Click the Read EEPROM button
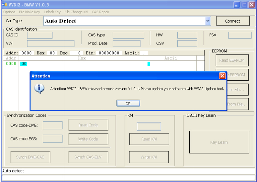The width and height of the screenshot is (257, 182). click(x=232, y=60)
